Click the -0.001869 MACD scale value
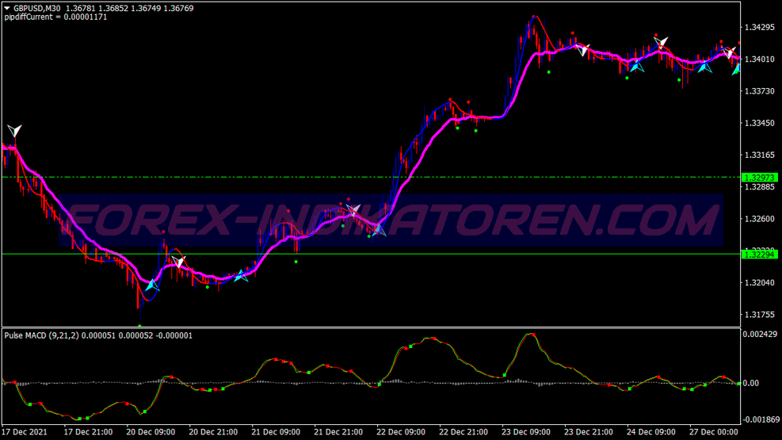 tap(761, 419)
